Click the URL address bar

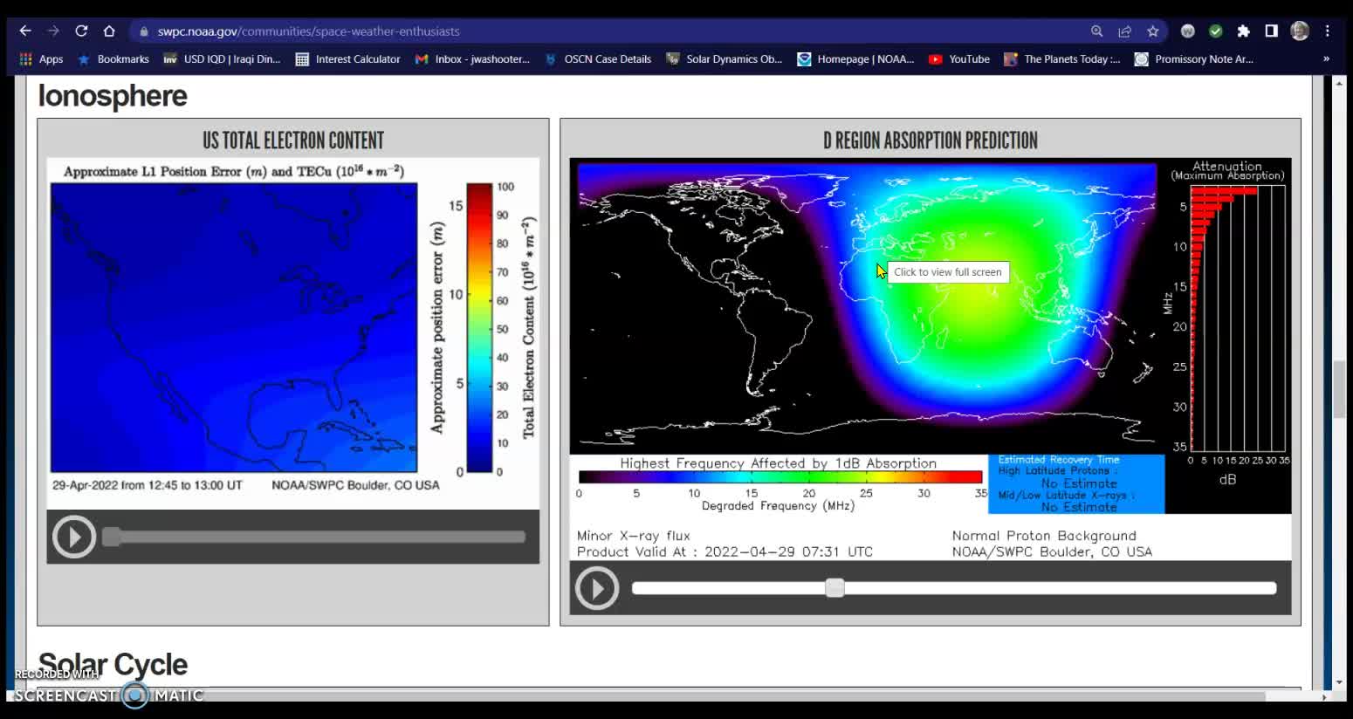point(611,31)
